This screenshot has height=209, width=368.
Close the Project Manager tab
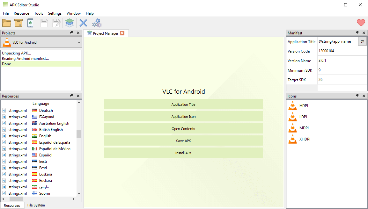tap(122, 33)
